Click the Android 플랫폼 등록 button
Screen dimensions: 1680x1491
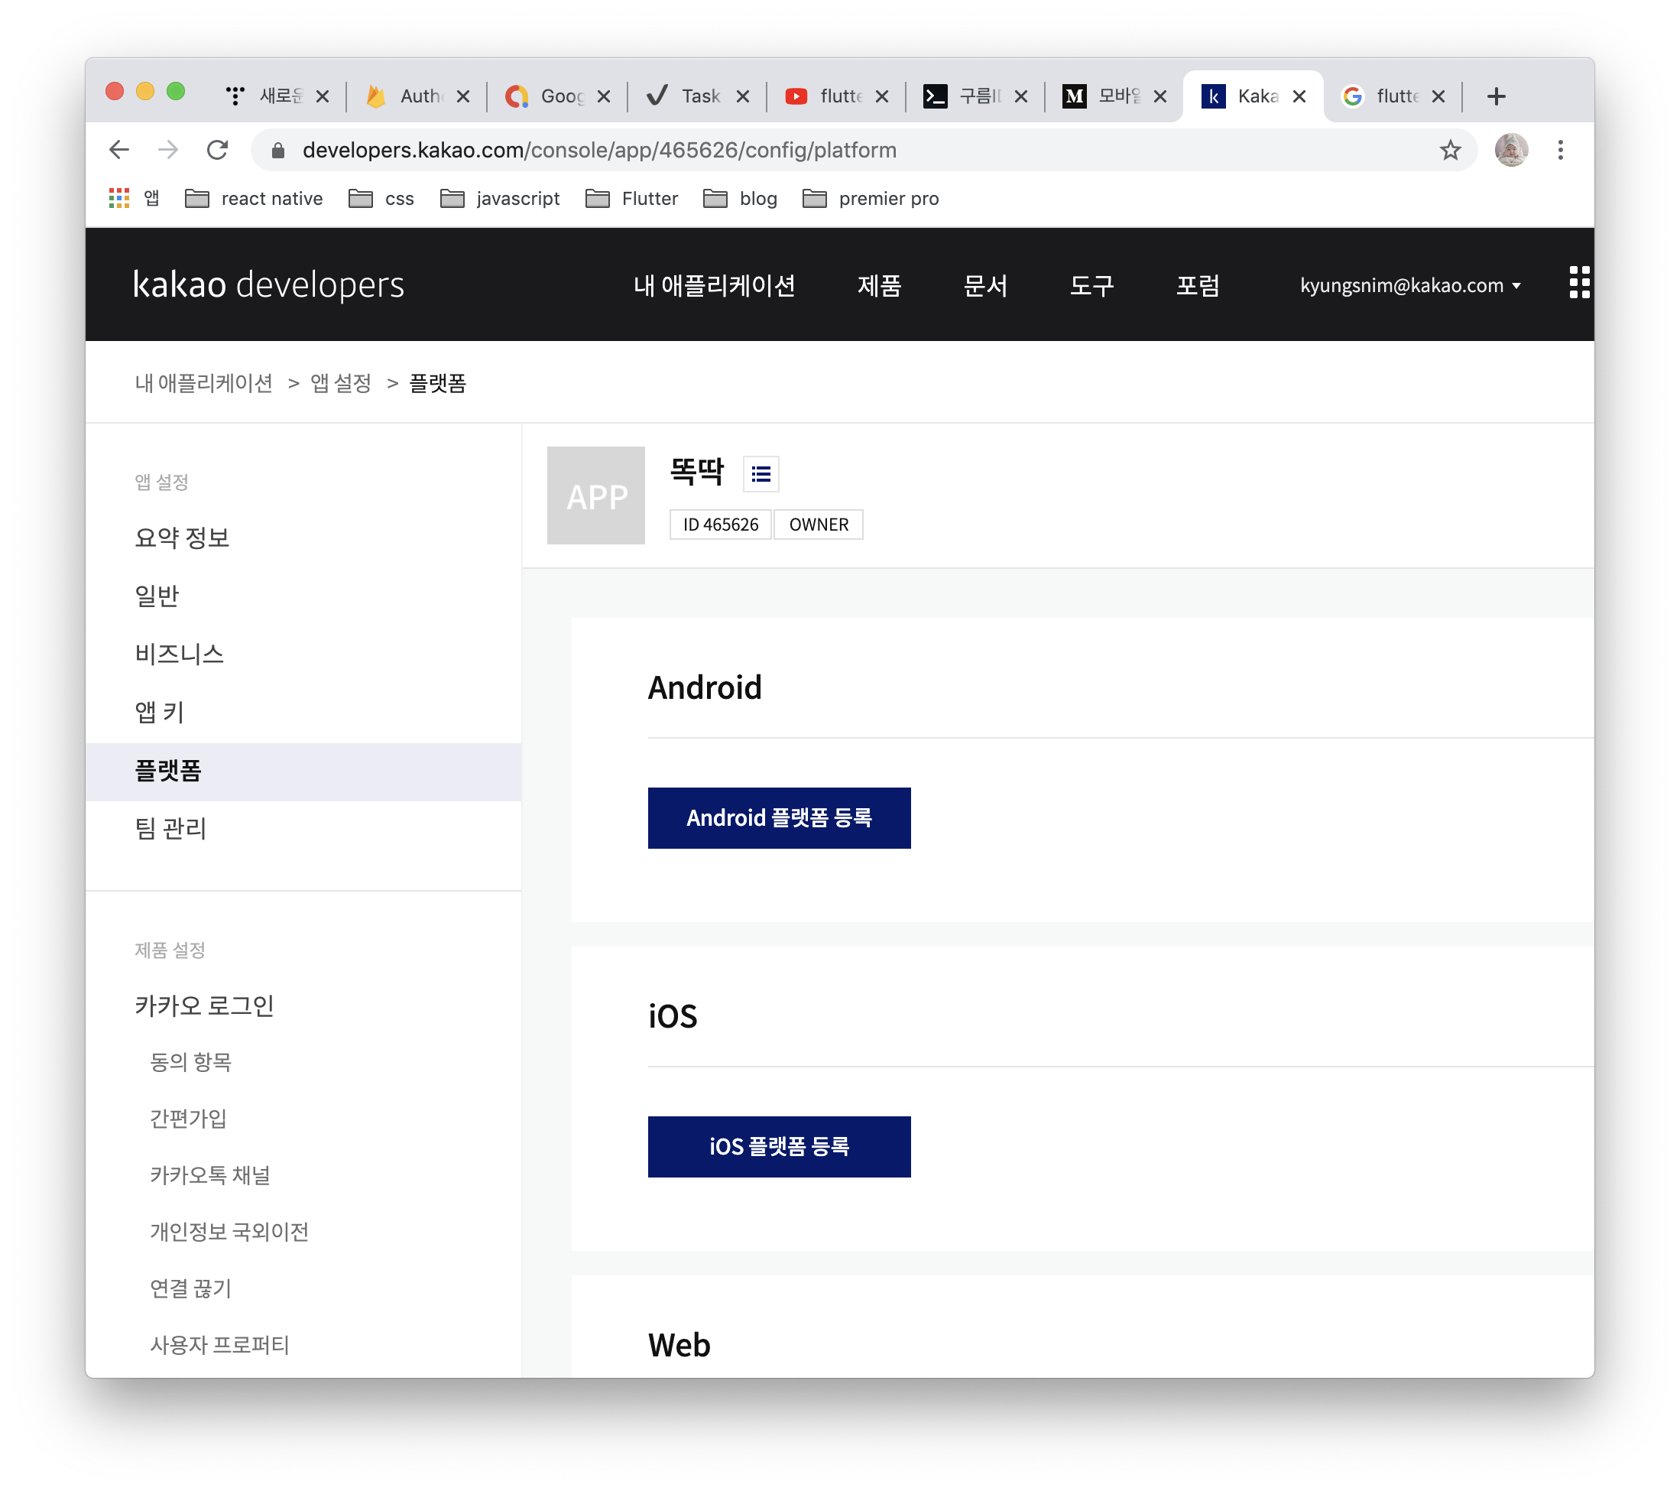(778, 817)
